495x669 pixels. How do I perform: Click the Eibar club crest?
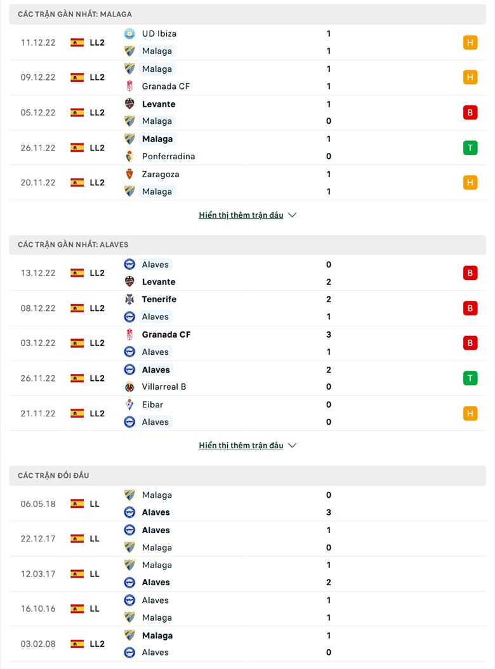(129, 404)
